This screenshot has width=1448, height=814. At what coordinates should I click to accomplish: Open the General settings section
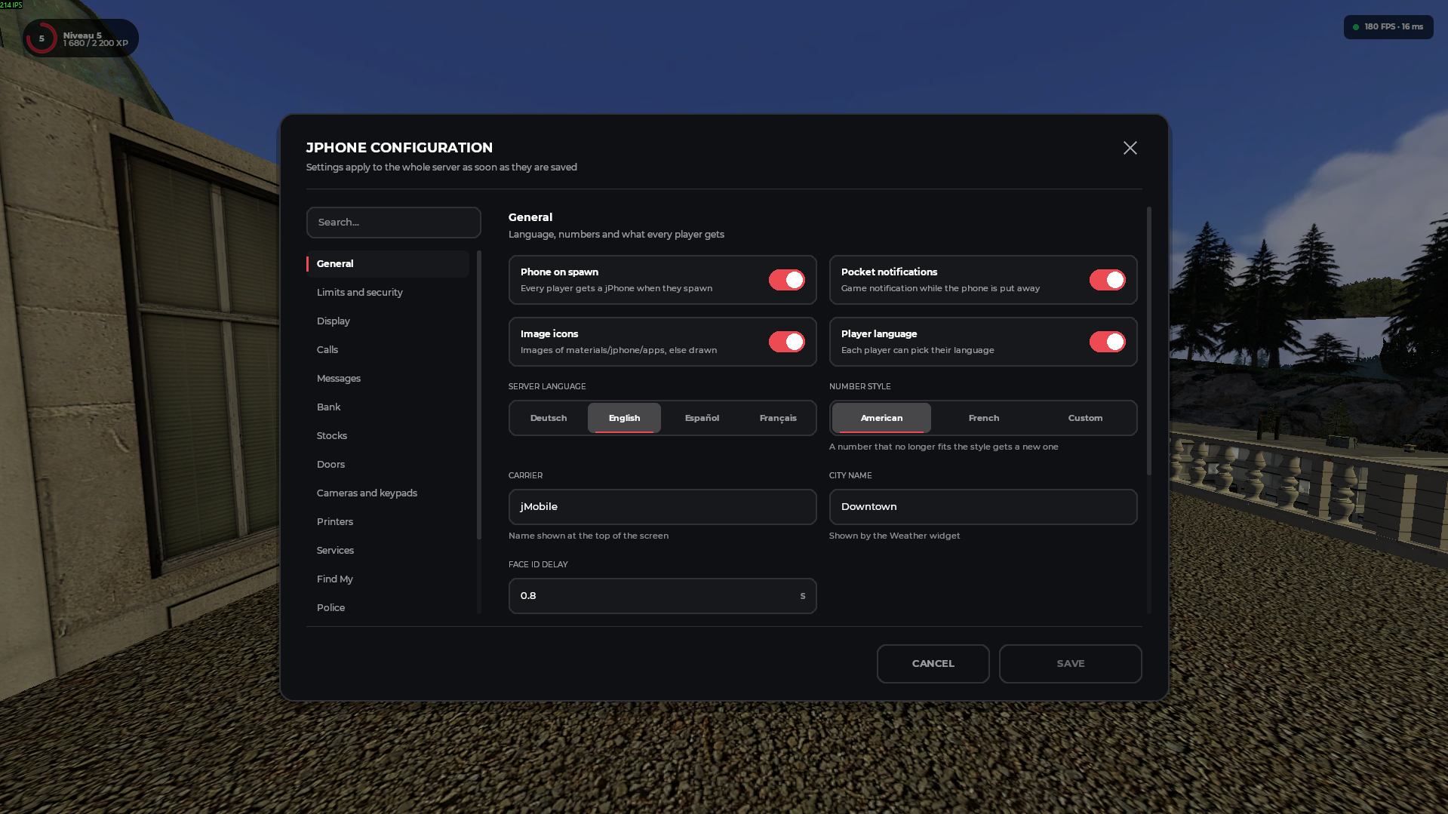click(x=388, y=264)
